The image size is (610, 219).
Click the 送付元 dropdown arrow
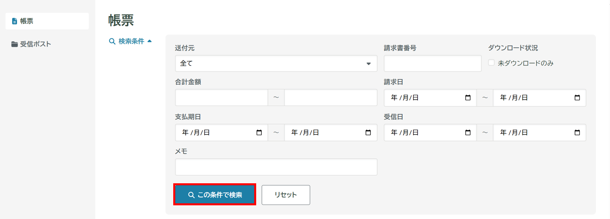click(x=369, y=63)
